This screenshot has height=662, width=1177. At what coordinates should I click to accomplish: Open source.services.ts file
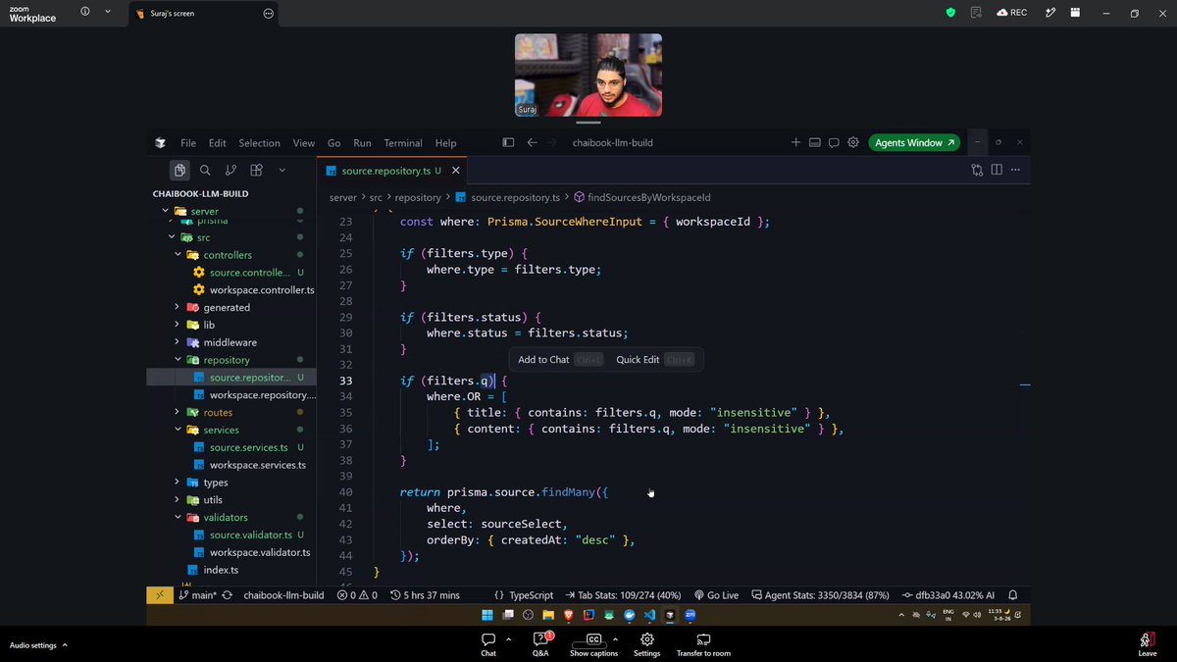point(248,447)
